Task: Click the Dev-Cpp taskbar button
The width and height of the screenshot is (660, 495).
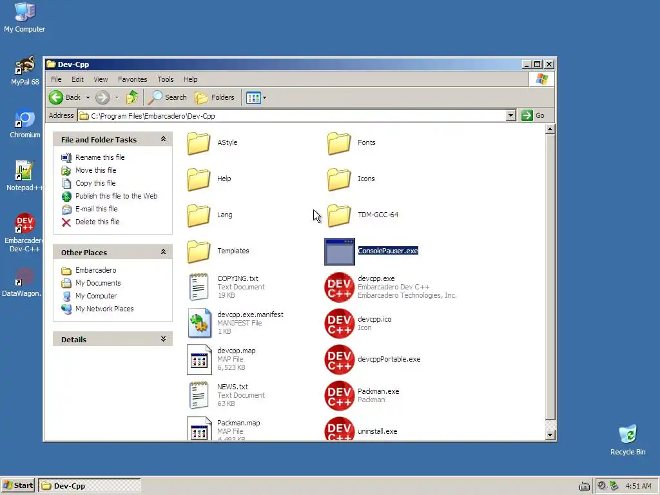Action: click(89, 486)
